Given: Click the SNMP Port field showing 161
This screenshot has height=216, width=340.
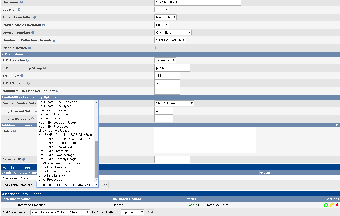Looking at the screenshot, I should tap(167, 76).
